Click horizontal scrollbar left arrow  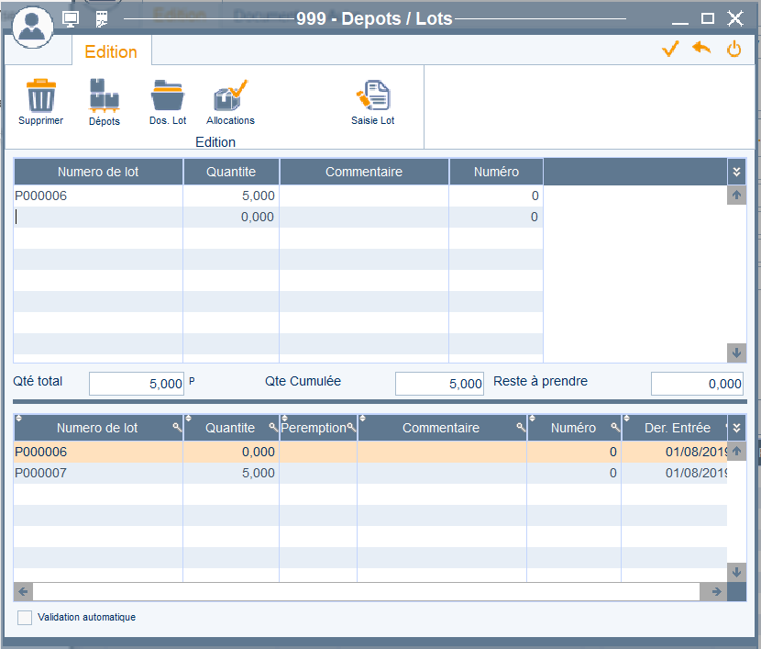pyautogui.click(x=23, y=592)
